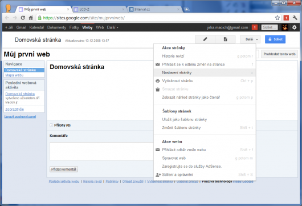302x206 pixels.
Task: Click the new page document icon
Action: coord(225,39)
